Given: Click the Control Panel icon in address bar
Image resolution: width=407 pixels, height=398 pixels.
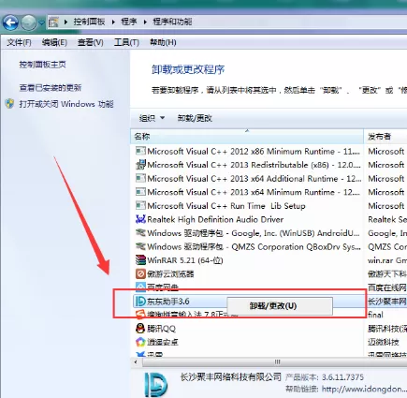Looking at the screenshot, I should (x=53, y=22).
